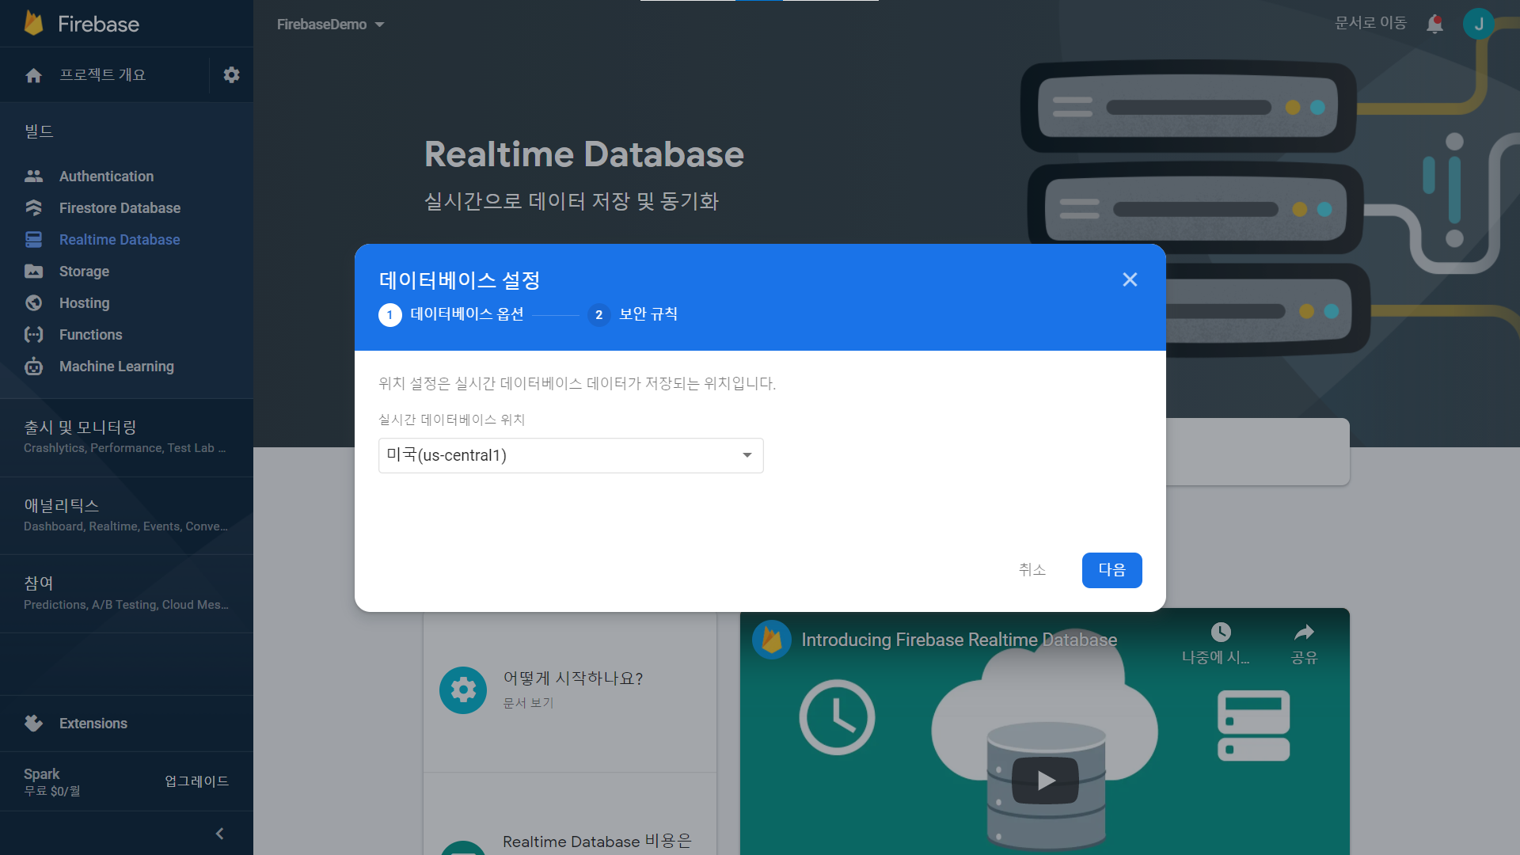Select the Realtime Database menu item
Image resolution: width=1520 pixels, height=855 pixels.
tap(119, 239)
